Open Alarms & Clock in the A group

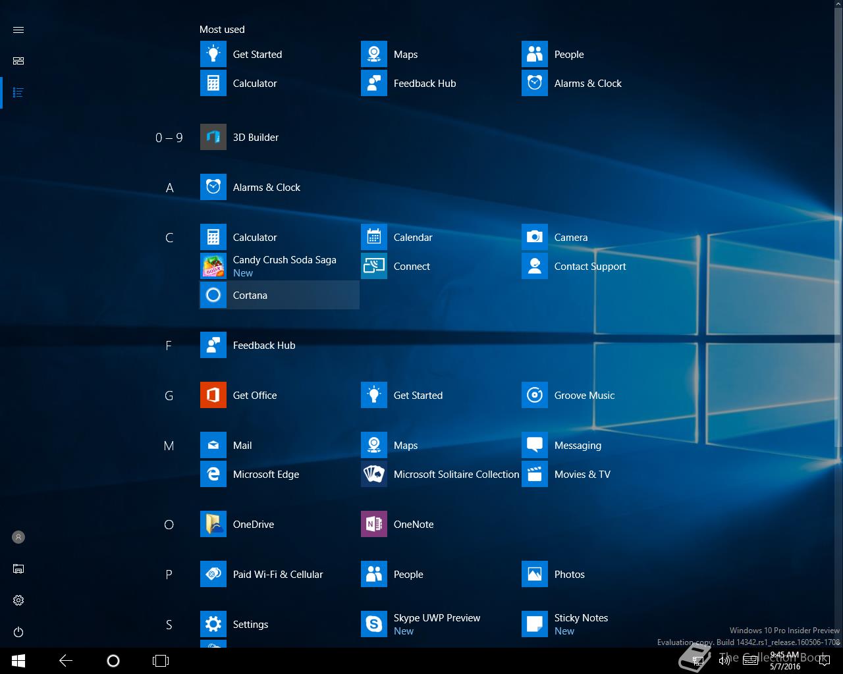point(279,187)
